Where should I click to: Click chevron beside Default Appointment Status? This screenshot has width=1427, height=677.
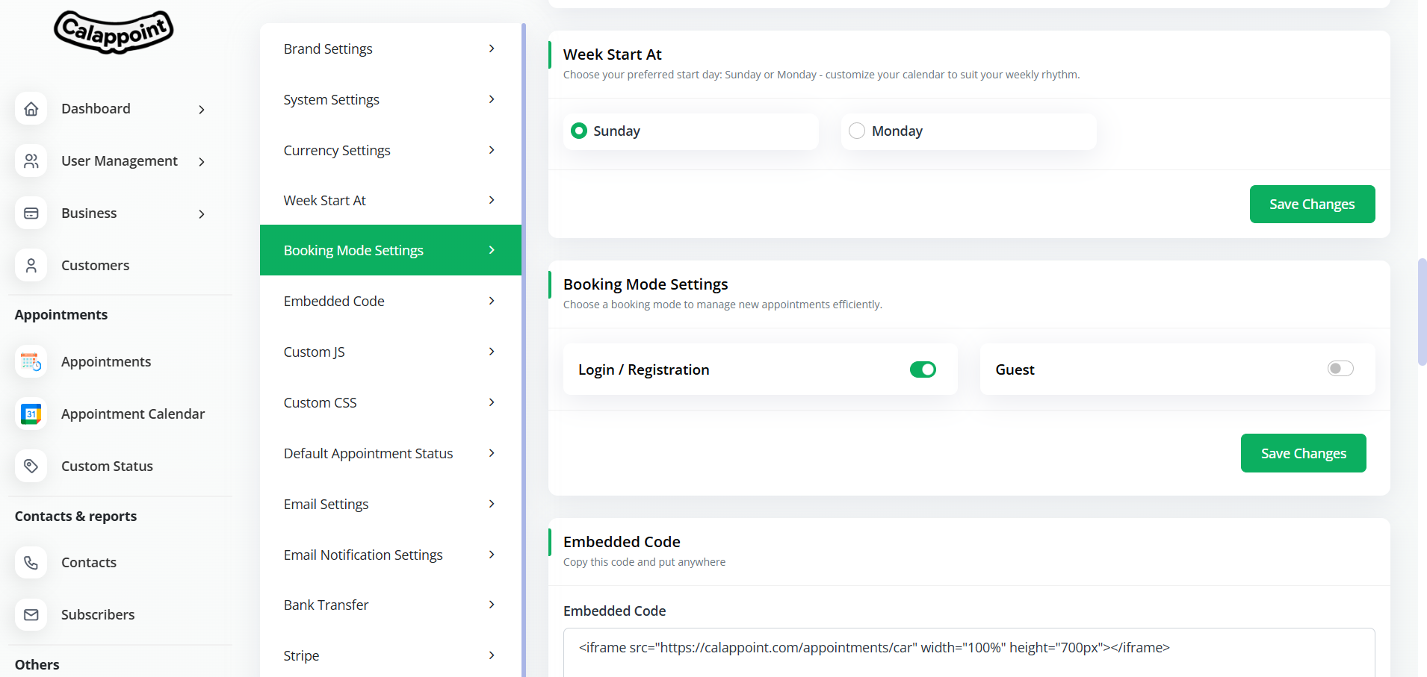492,453
